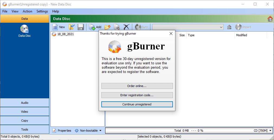The width and height of the screenshot is (274, 140).
Task: Select the Data Disc icon in sidebar
Action: pyautogui.click(x=25, y=29)
